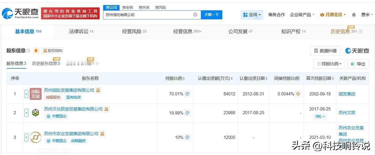The height and width of the screenshot is (155, 375).
Task: Select the 股东信息 3 sub-tab
Action: click(16, 64)
